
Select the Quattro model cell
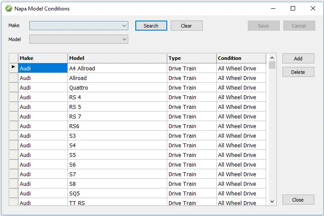(x=117, y=88)
